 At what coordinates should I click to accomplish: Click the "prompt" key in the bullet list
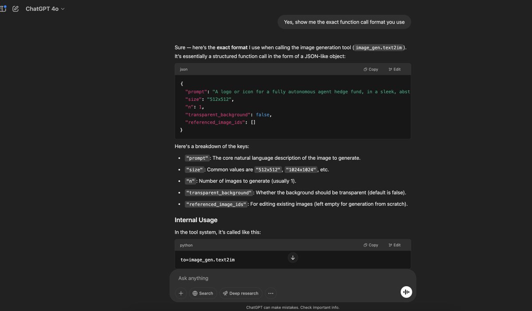pos(197,158)
